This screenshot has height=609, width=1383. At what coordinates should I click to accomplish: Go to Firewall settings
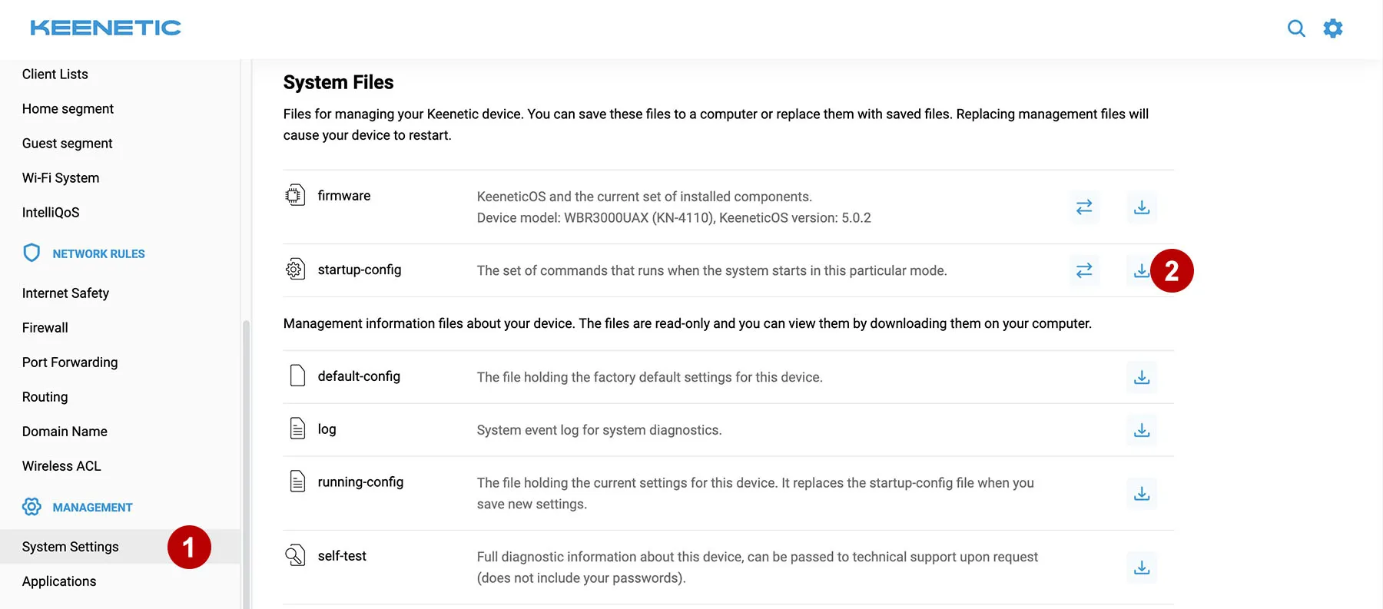click(45, 328)
